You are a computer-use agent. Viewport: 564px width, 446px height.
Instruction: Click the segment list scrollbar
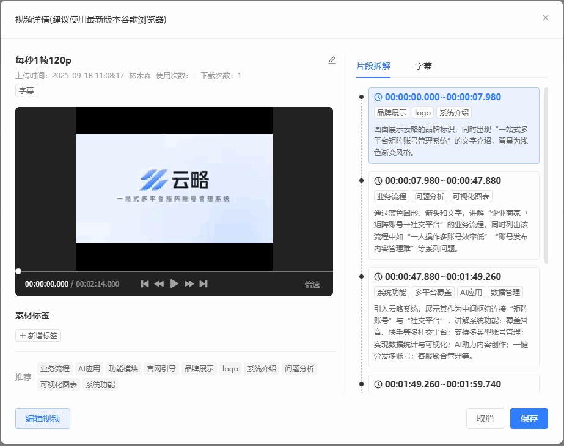(x=546, y=176)
